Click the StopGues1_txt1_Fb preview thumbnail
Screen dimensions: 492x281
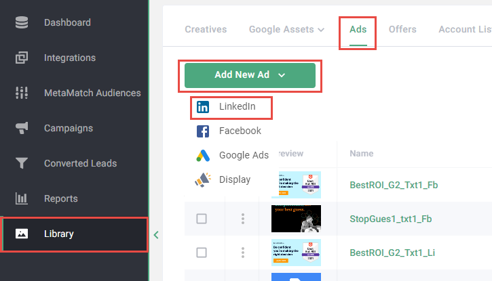[296, 219]
